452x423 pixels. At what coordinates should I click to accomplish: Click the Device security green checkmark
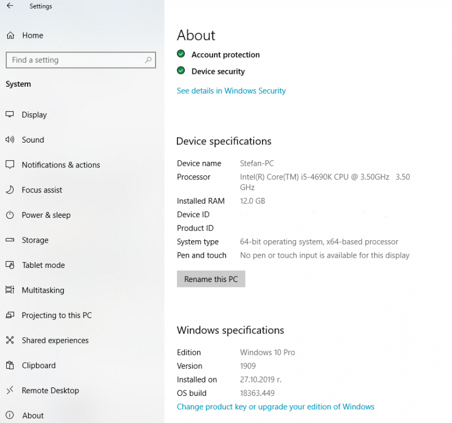(181, 70)
